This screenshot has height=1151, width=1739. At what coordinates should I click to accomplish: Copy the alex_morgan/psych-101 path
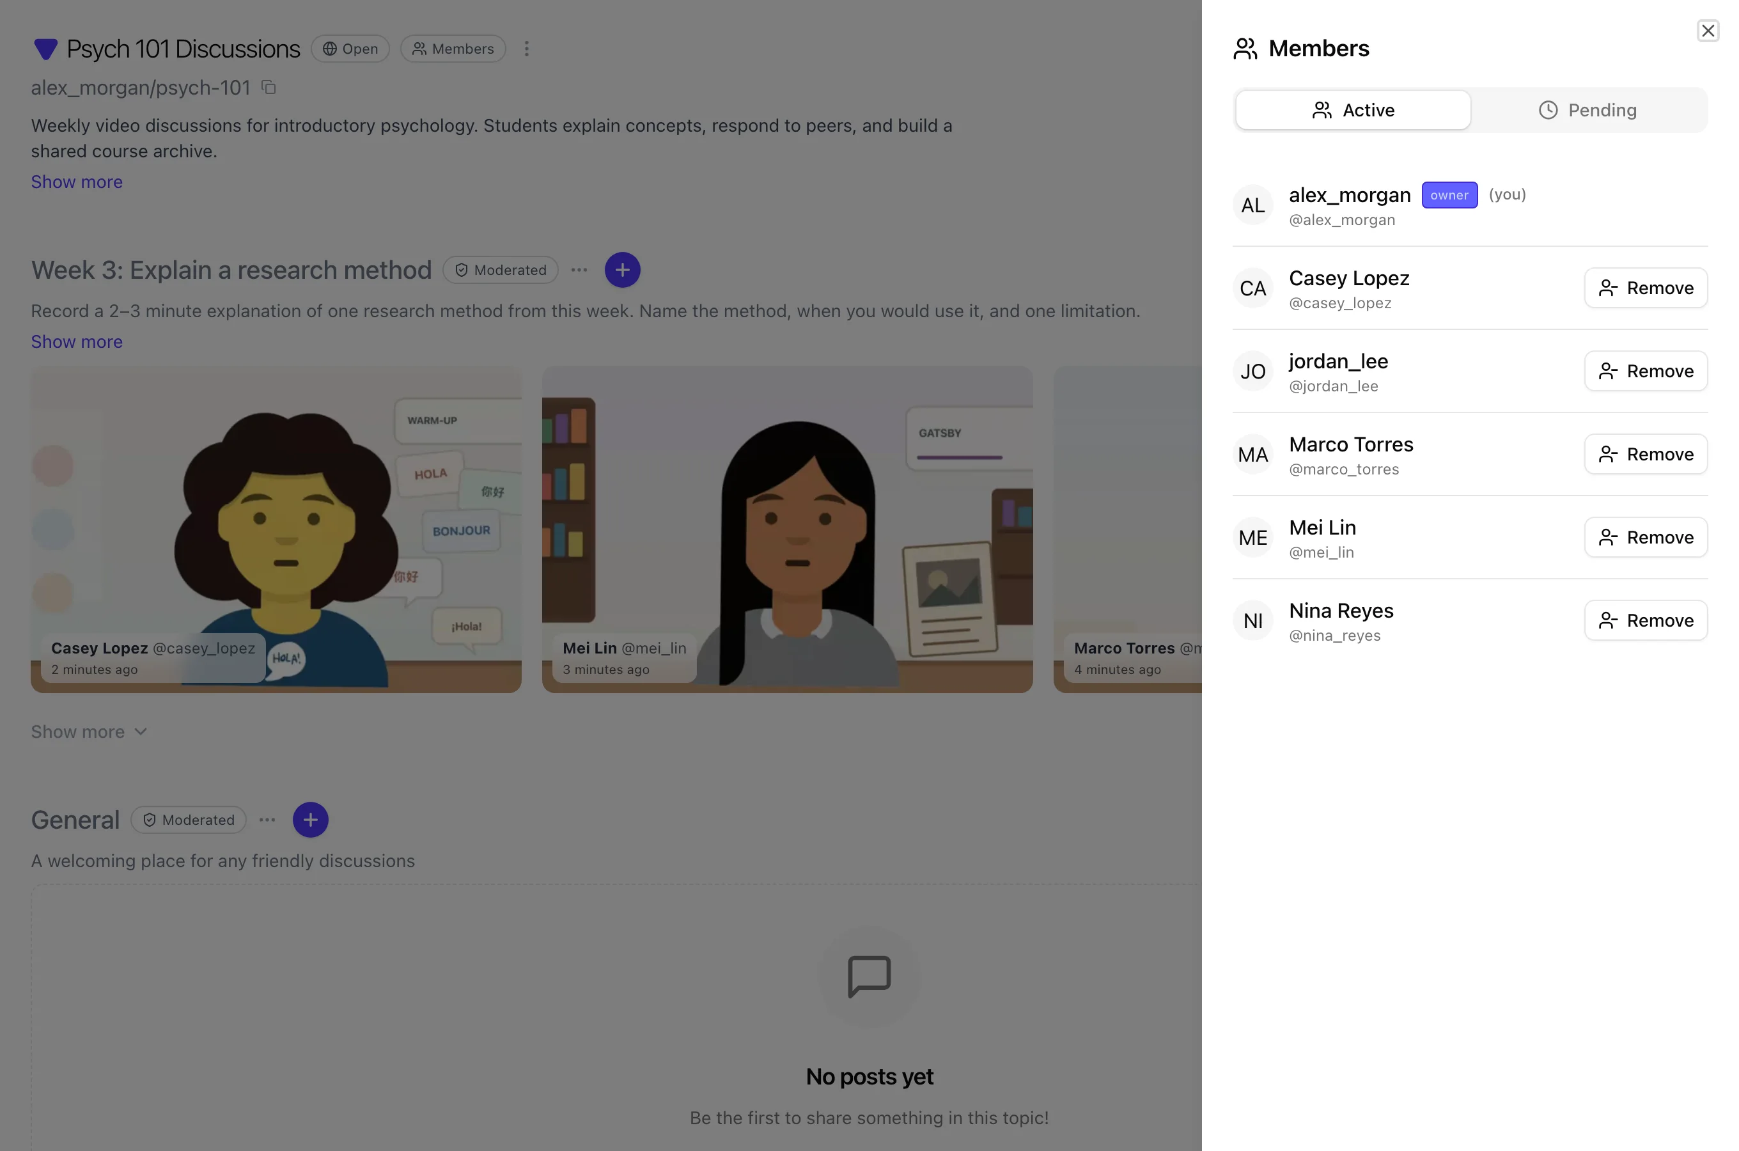click(269, 88)
